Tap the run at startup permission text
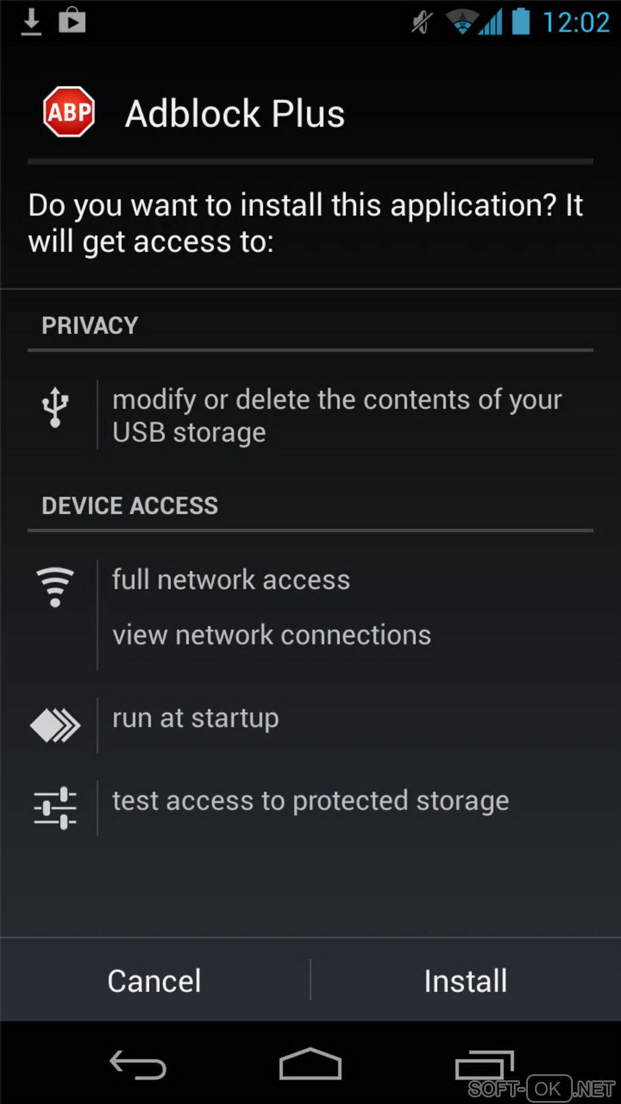 click(x=195, y=719)
